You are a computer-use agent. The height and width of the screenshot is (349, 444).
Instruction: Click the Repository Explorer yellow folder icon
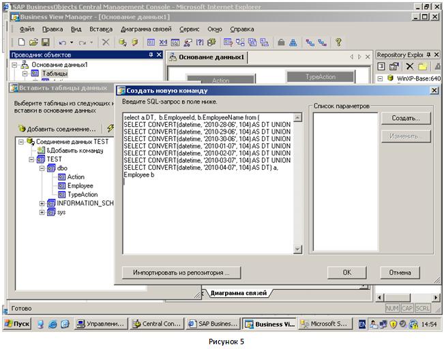422,67
